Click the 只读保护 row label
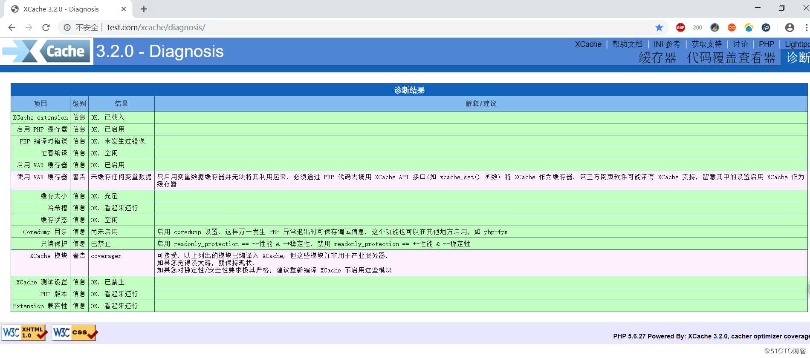 (54, 244)
